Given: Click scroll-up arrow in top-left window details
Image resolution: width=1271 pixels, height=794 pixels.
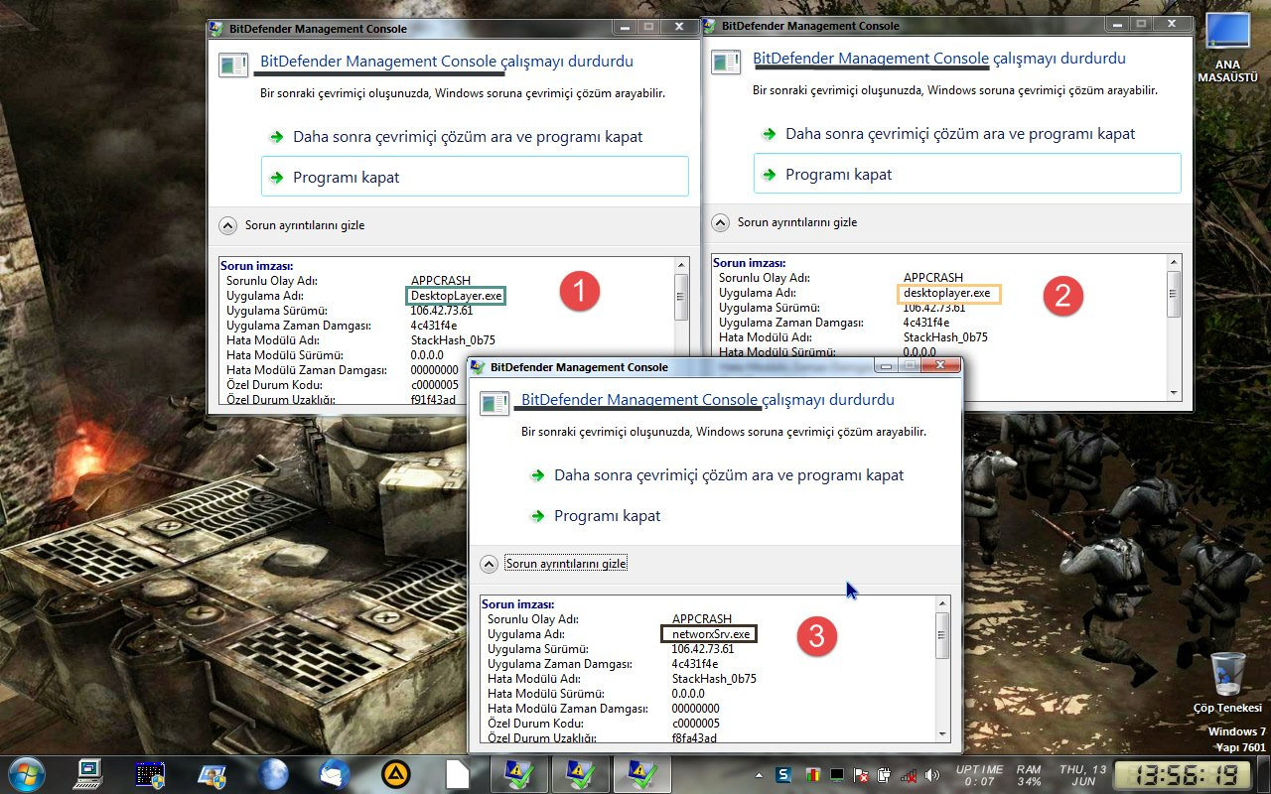Looking at the screenshot, I should pyautogui.click(x=681, y=265).
